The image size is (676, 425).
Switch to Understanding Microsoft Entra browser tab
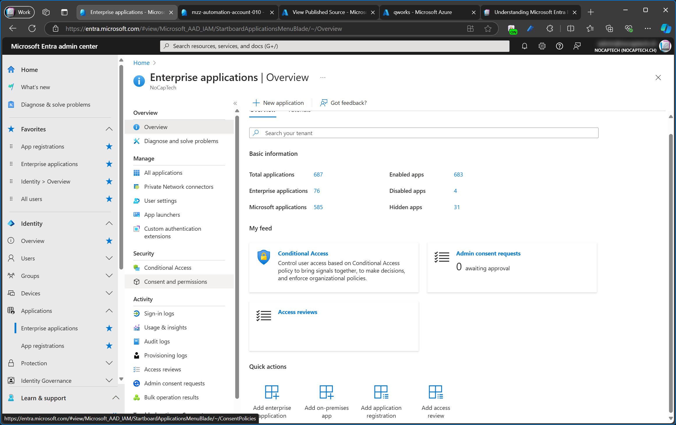click(x=530, y=12)
